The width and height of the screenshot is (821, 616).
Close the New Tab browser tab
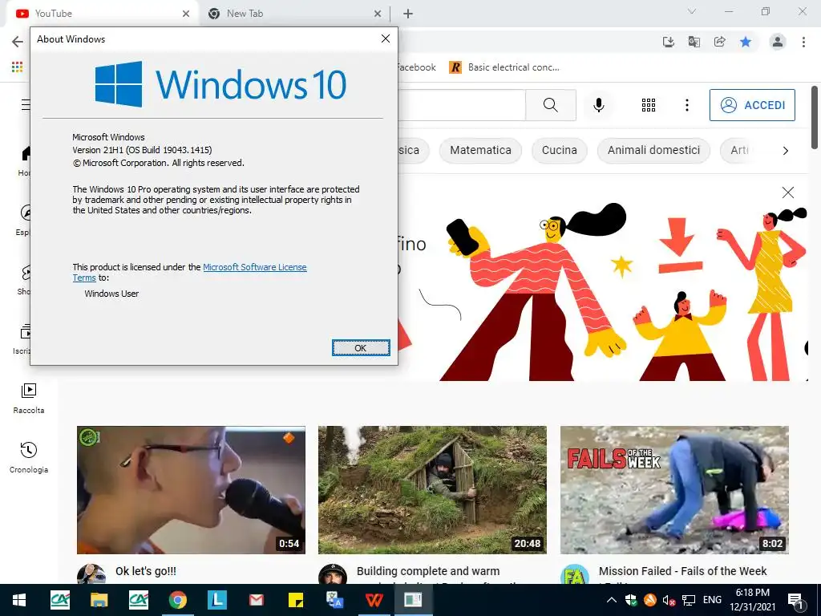point(378,14)
